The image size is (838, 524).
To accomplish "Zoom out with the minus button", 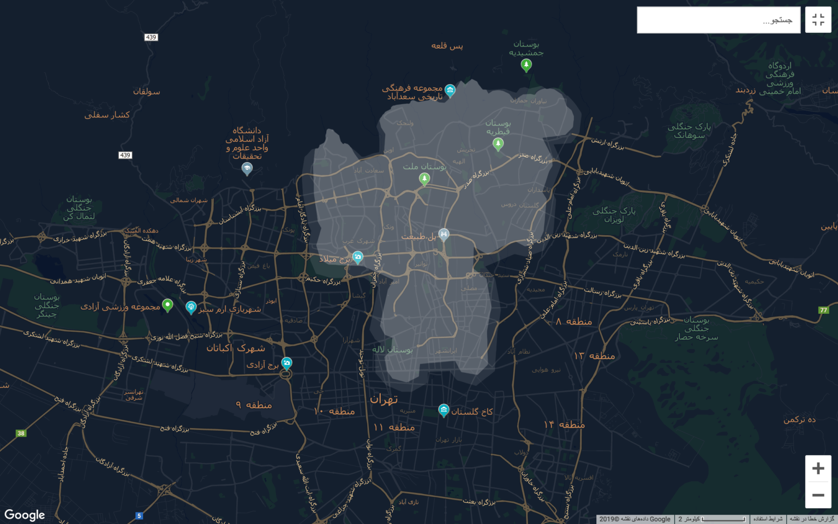I will [818, 495].
